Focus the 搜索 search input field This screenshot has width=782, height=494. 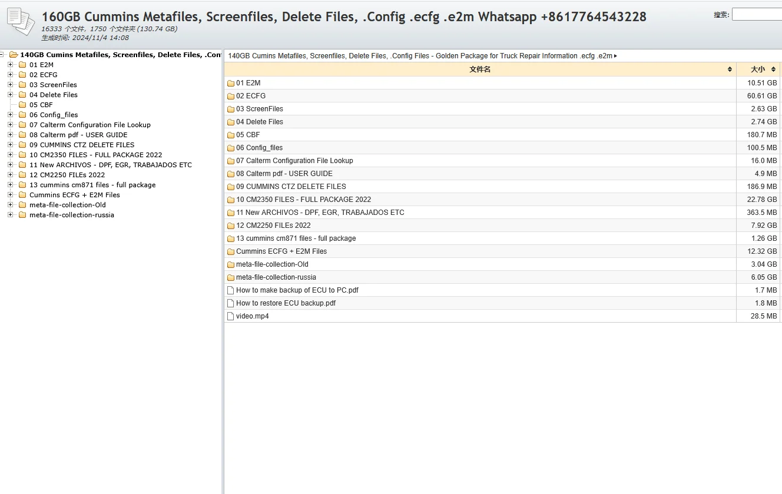[x=757, y=15]
